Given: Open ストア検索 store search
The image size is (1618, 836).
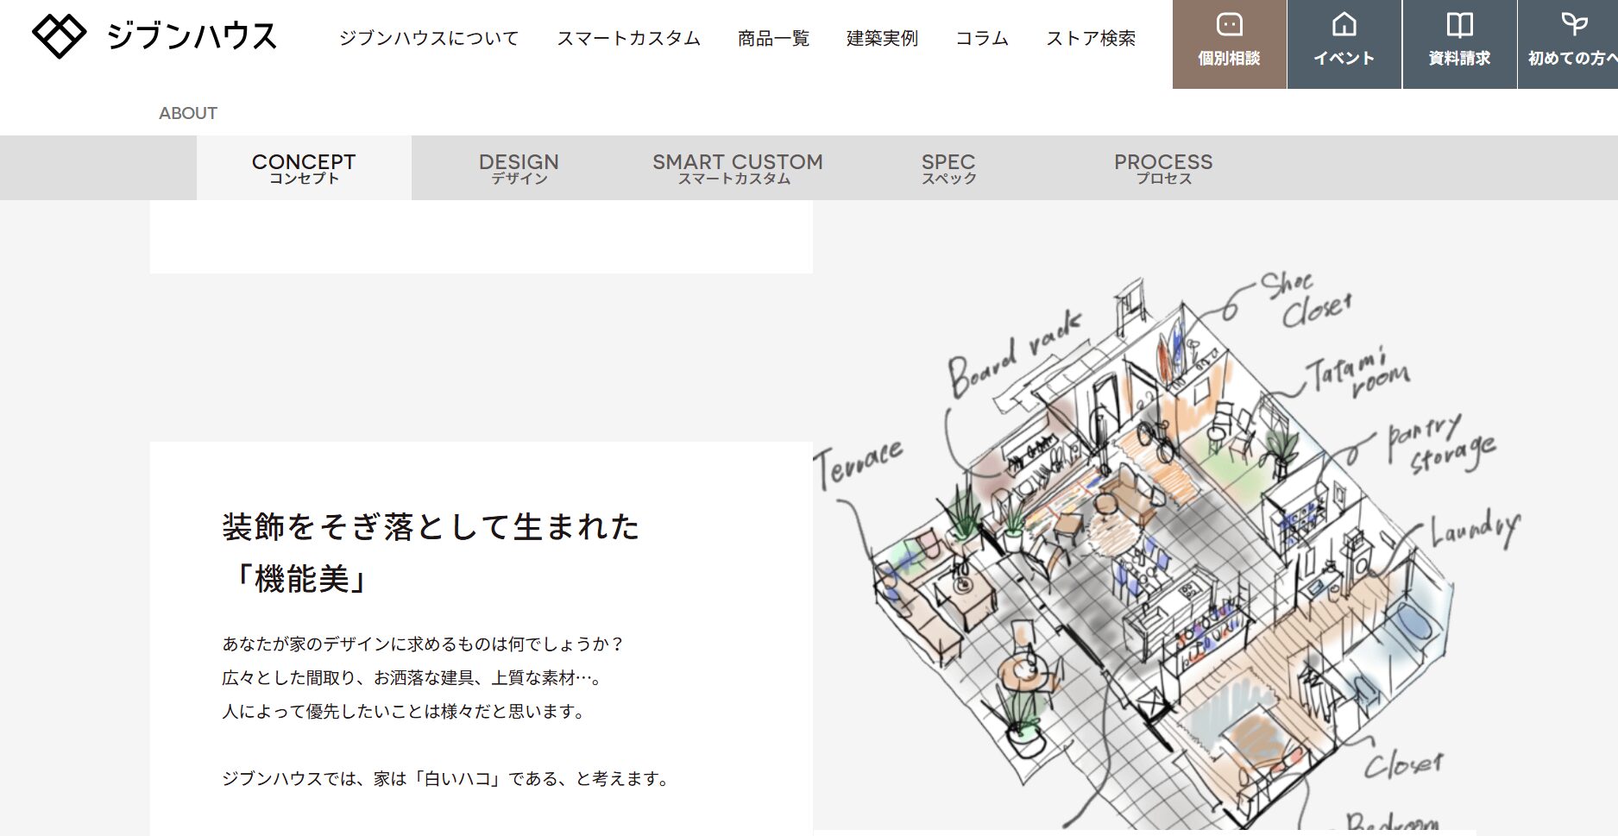Looking at the screenshot, I should point(1091,39).
